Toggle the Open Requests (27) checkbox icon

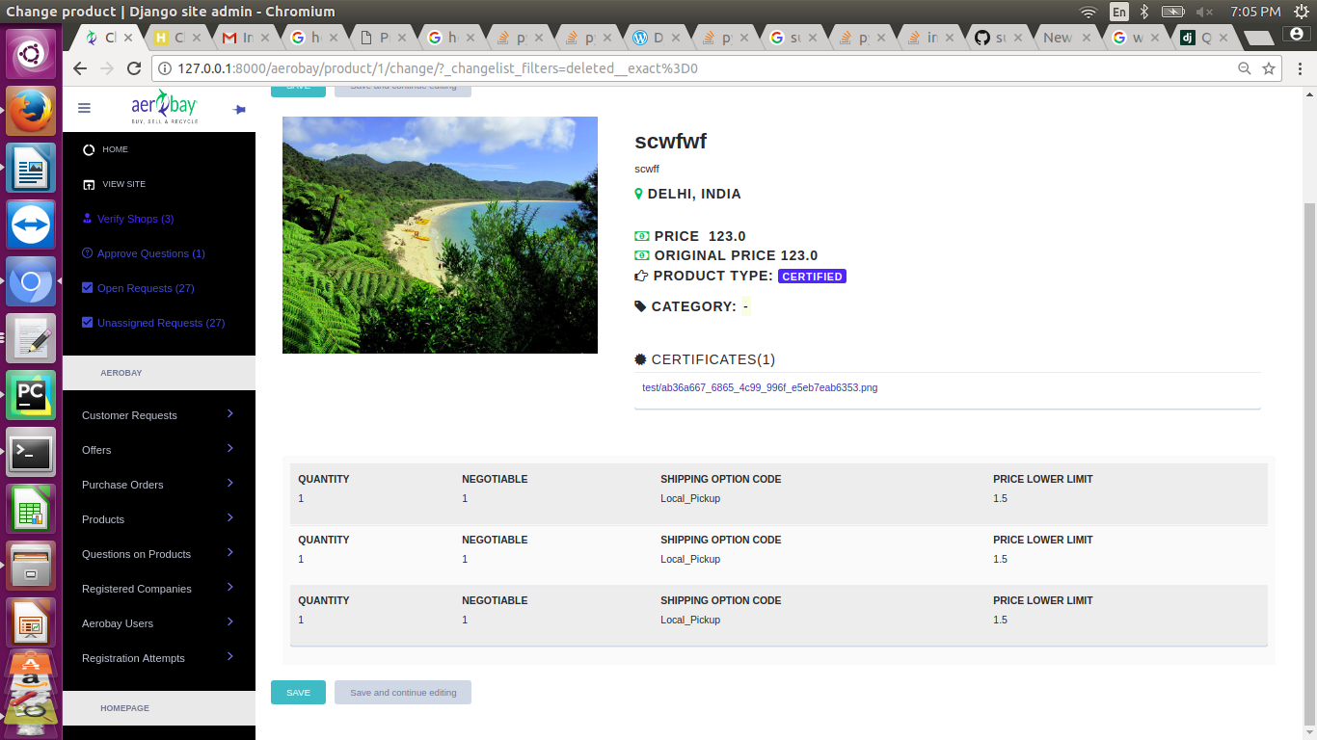pyautogui.click(x=88, y=288)
